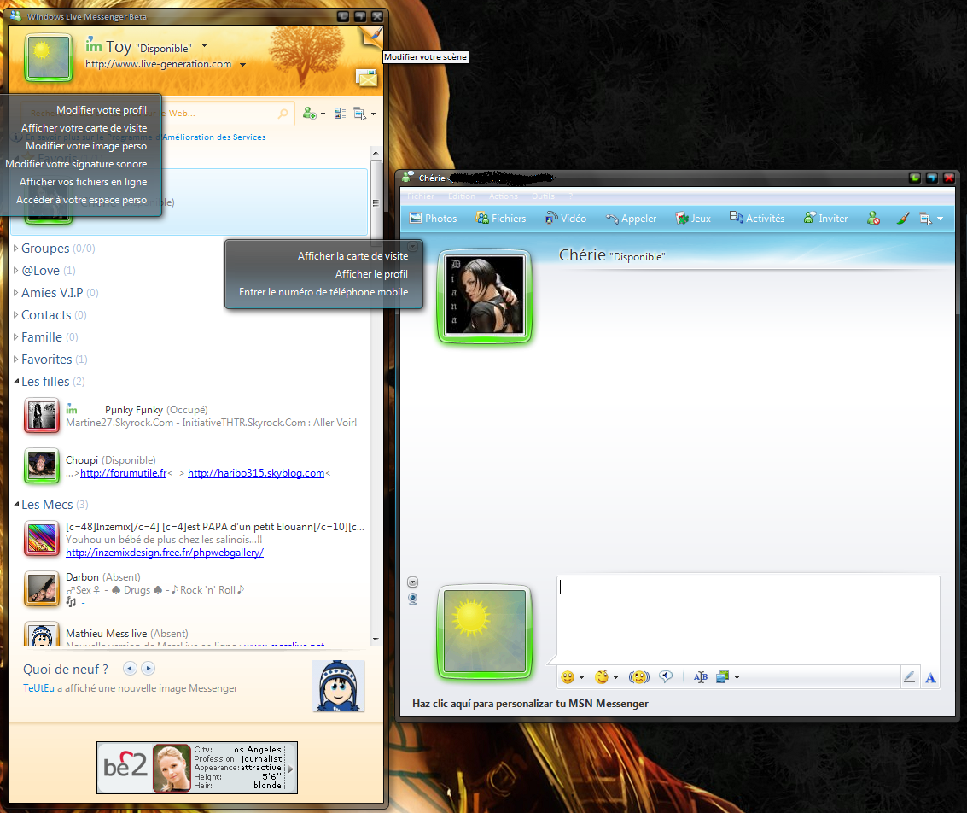
Task: Click the personalize MSN Messenger text ad
Action: (530, 703)
